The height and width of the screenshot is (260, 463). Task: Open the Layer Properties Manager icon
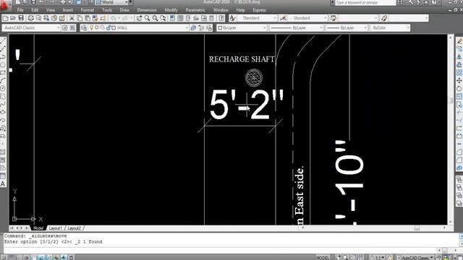pos(84,27)
